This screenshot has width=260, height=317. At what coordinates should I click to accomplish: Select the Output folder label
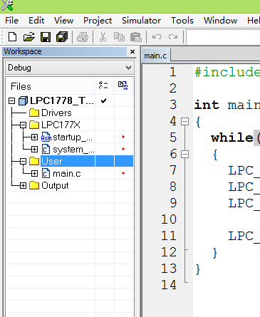pos(55,186)
